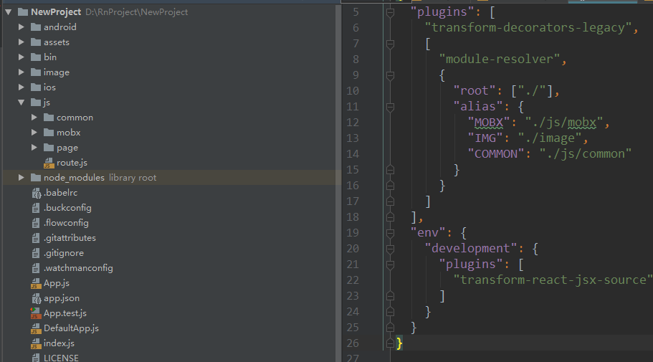Select route.js in the project tree
The width and height of the screenshot is (653, 362).
click(72, 163)
